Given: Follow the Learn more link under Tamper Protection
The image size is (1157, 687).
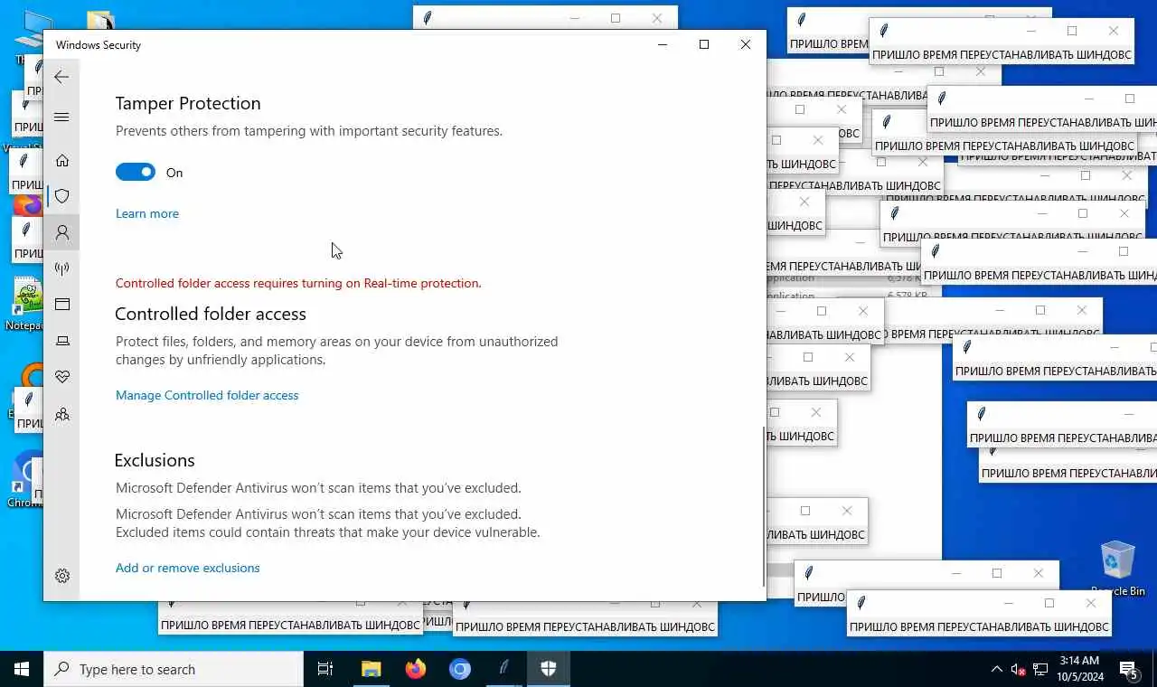Looking at the screenshot, I should 147,213.
